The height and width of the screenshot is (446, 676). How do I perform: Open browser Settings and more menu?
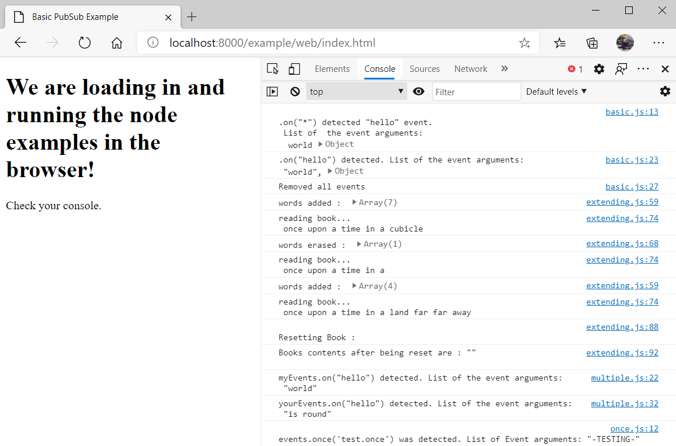click(x=658, y=43)
